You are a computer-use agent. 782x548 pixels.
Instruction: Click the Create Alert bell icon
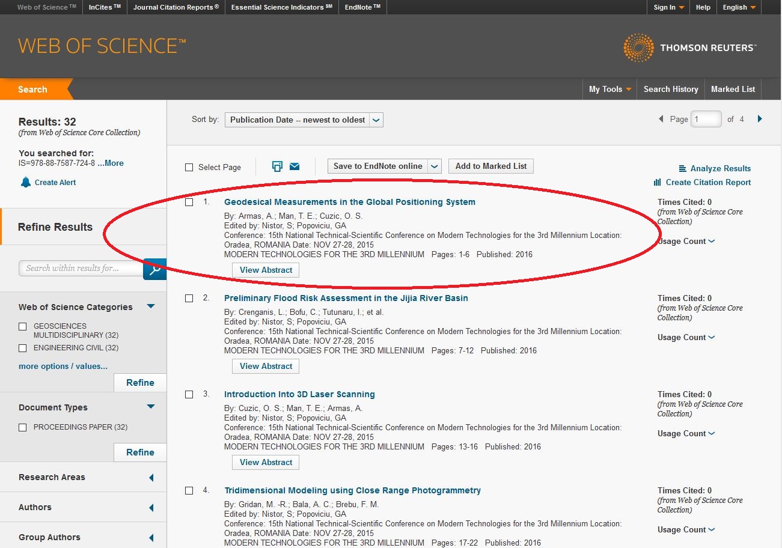(x=26, y=182)
